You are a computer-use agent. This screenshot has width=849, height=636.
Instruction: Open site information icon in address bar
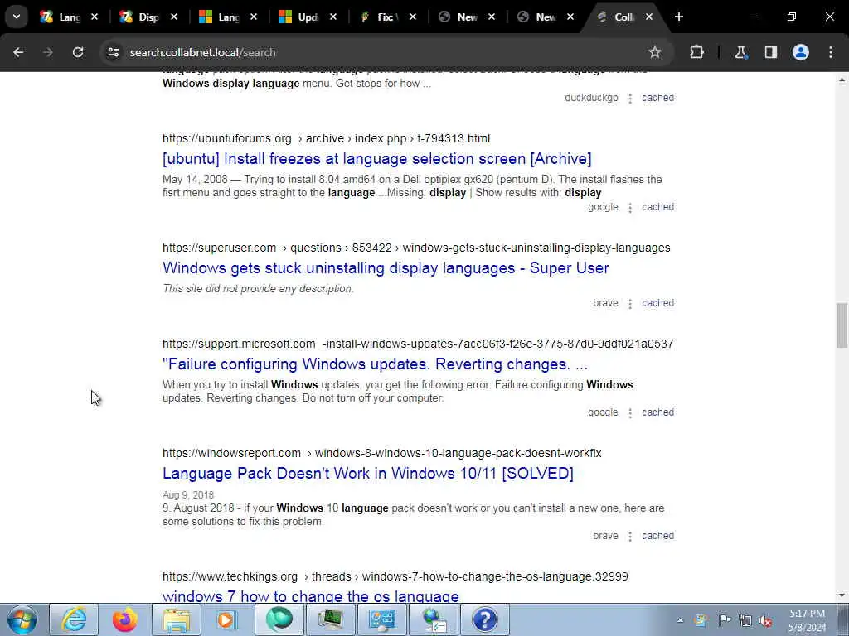[x=113, y=52]
